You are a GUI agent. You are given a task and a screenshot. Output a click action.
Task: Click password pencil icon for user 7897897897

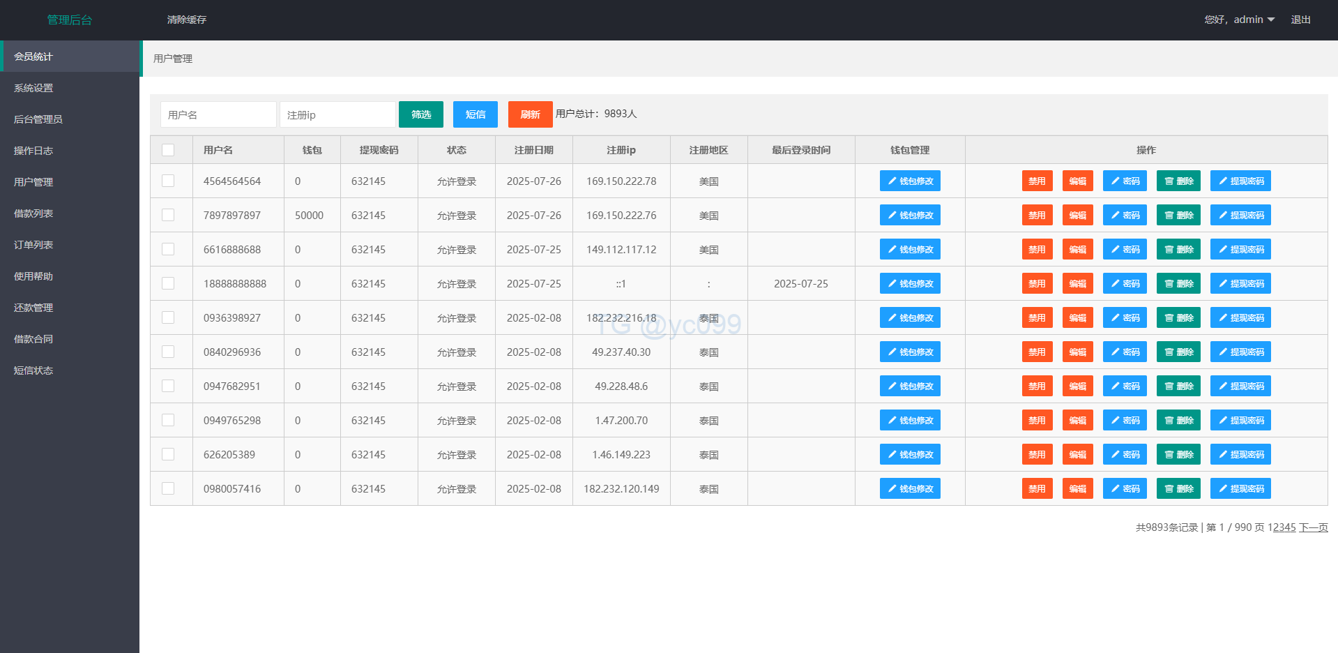pos(1116,216)
